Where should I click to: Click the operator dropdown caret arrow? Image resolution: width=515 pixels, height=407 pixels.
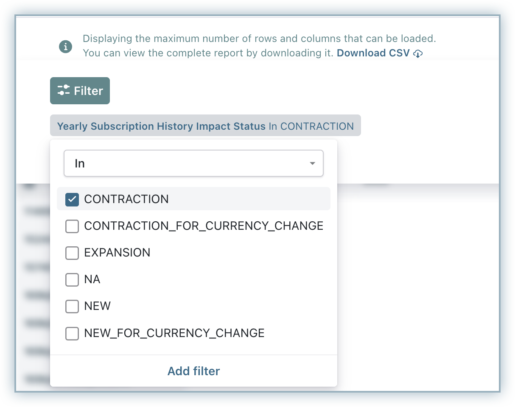click(313, 163)
